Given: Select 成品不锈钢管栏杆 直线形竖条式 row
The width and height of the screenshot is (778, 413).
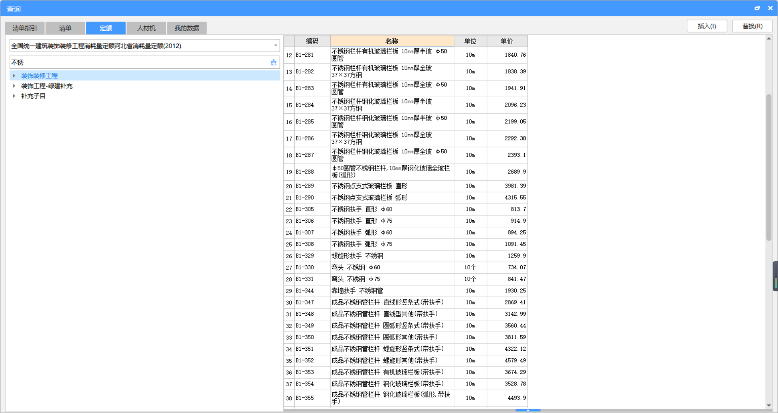Looking at the screenshot, I should click(x=406, y=302).
